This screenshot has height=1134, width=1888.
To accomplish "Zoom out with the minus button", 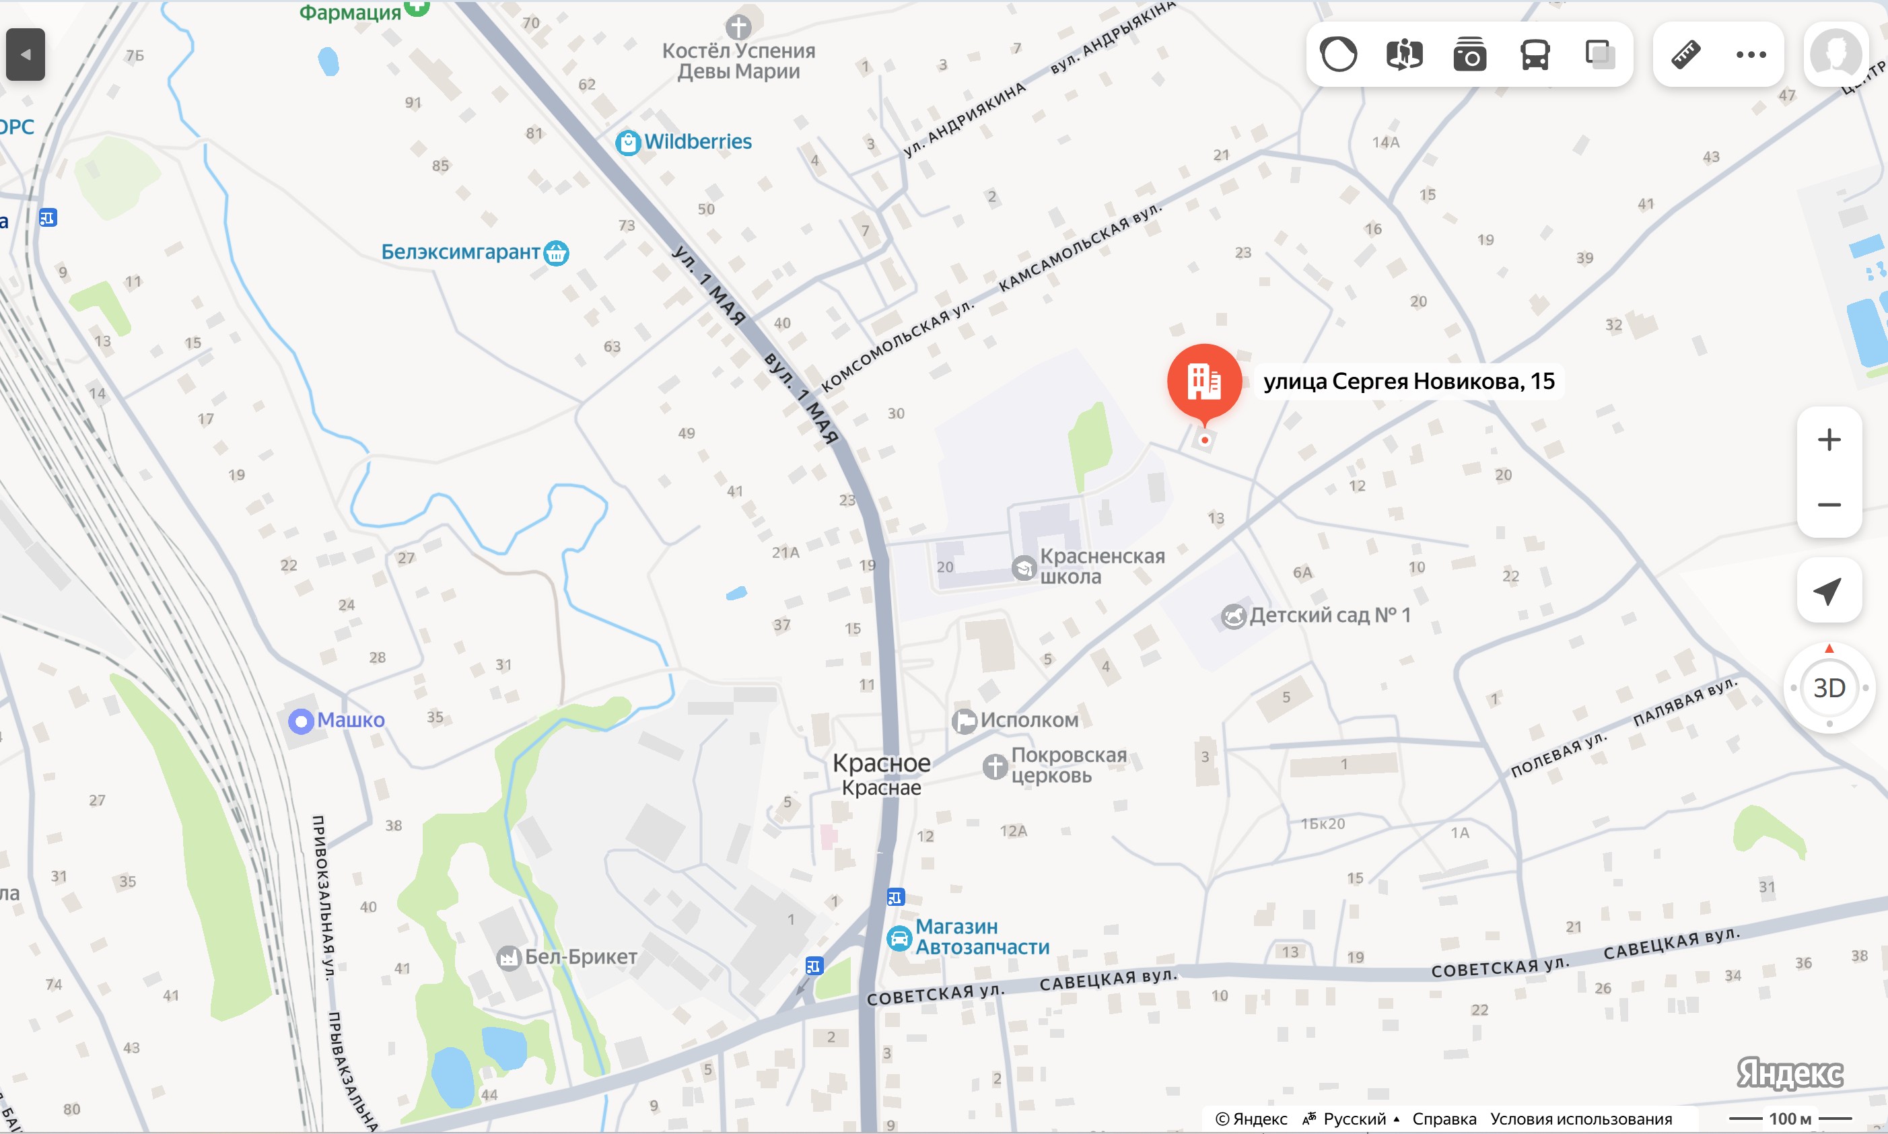I will [1828, 505].
